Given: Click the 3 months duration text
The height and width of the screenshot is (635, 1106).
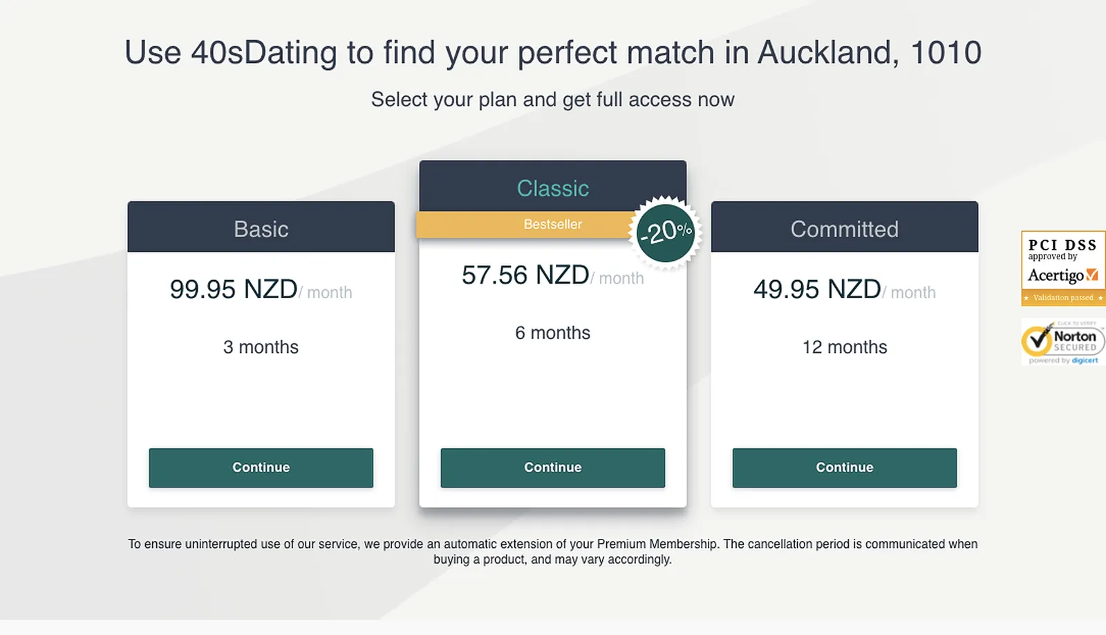Looking at the screenshot, I should click(x=261, y=347).
